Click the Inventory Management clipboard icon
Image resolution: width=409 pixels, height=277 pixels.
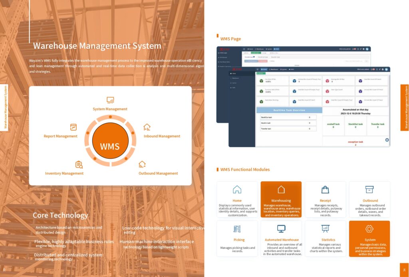pyautogui.click(x=79, y=165)
